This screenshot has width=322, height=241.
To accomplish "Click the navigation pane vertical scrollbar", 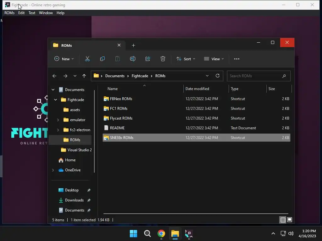I will 94,131.
